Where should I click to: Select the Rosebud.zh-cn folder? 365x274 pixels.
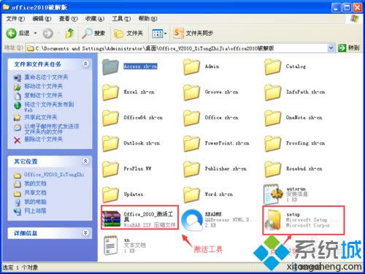coord(293,169)
